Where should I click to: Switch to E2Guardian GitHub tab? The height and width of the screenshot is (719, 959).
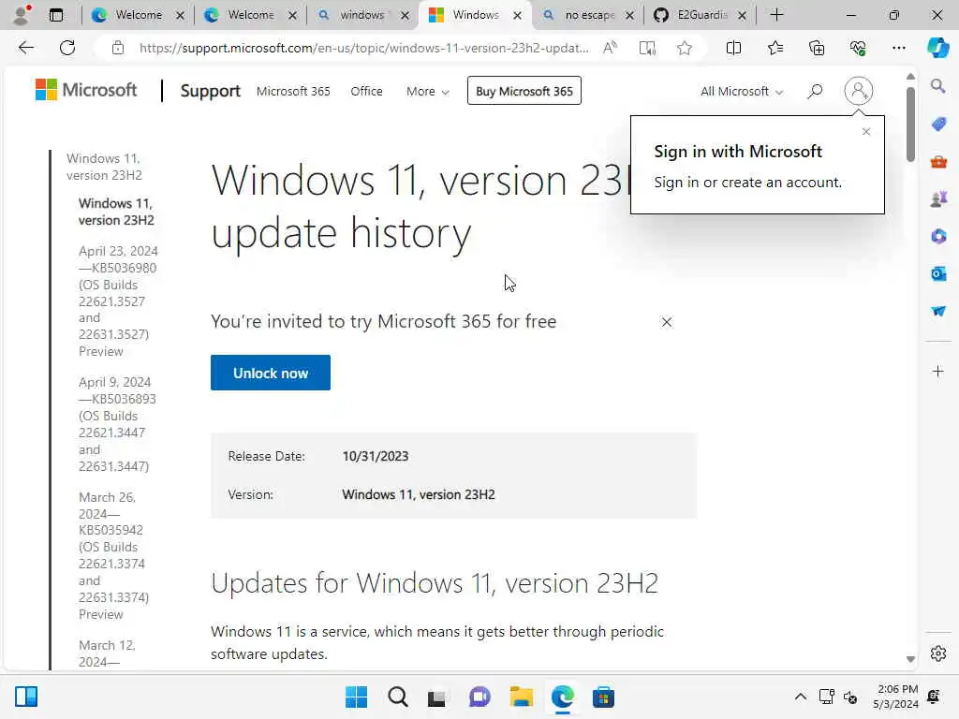coord(701,15)
